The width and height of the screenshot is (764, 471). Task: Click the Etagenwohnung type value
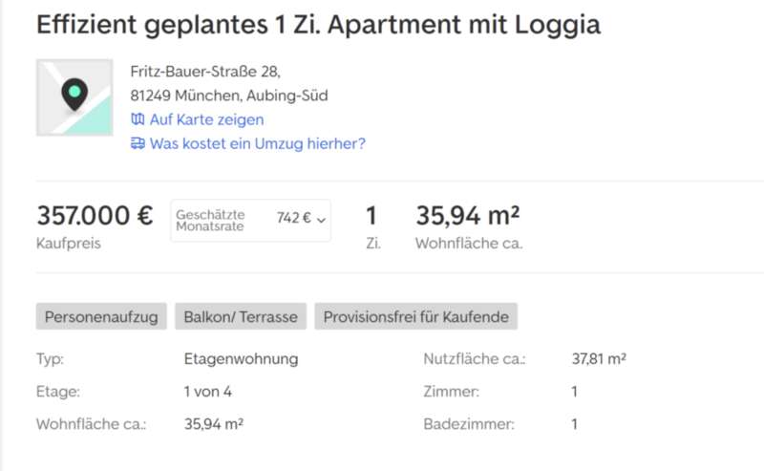point(241,359)
